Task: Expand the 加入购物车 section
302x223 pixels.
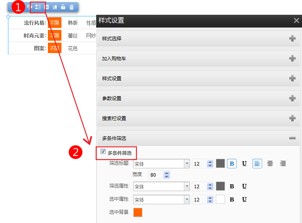Action: coord(292,59)
